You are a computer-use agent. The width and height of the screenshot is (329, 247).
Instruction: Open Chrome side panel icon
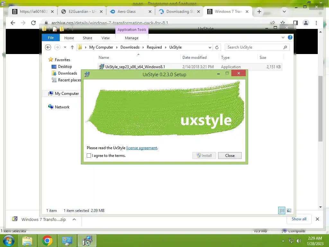296,23
